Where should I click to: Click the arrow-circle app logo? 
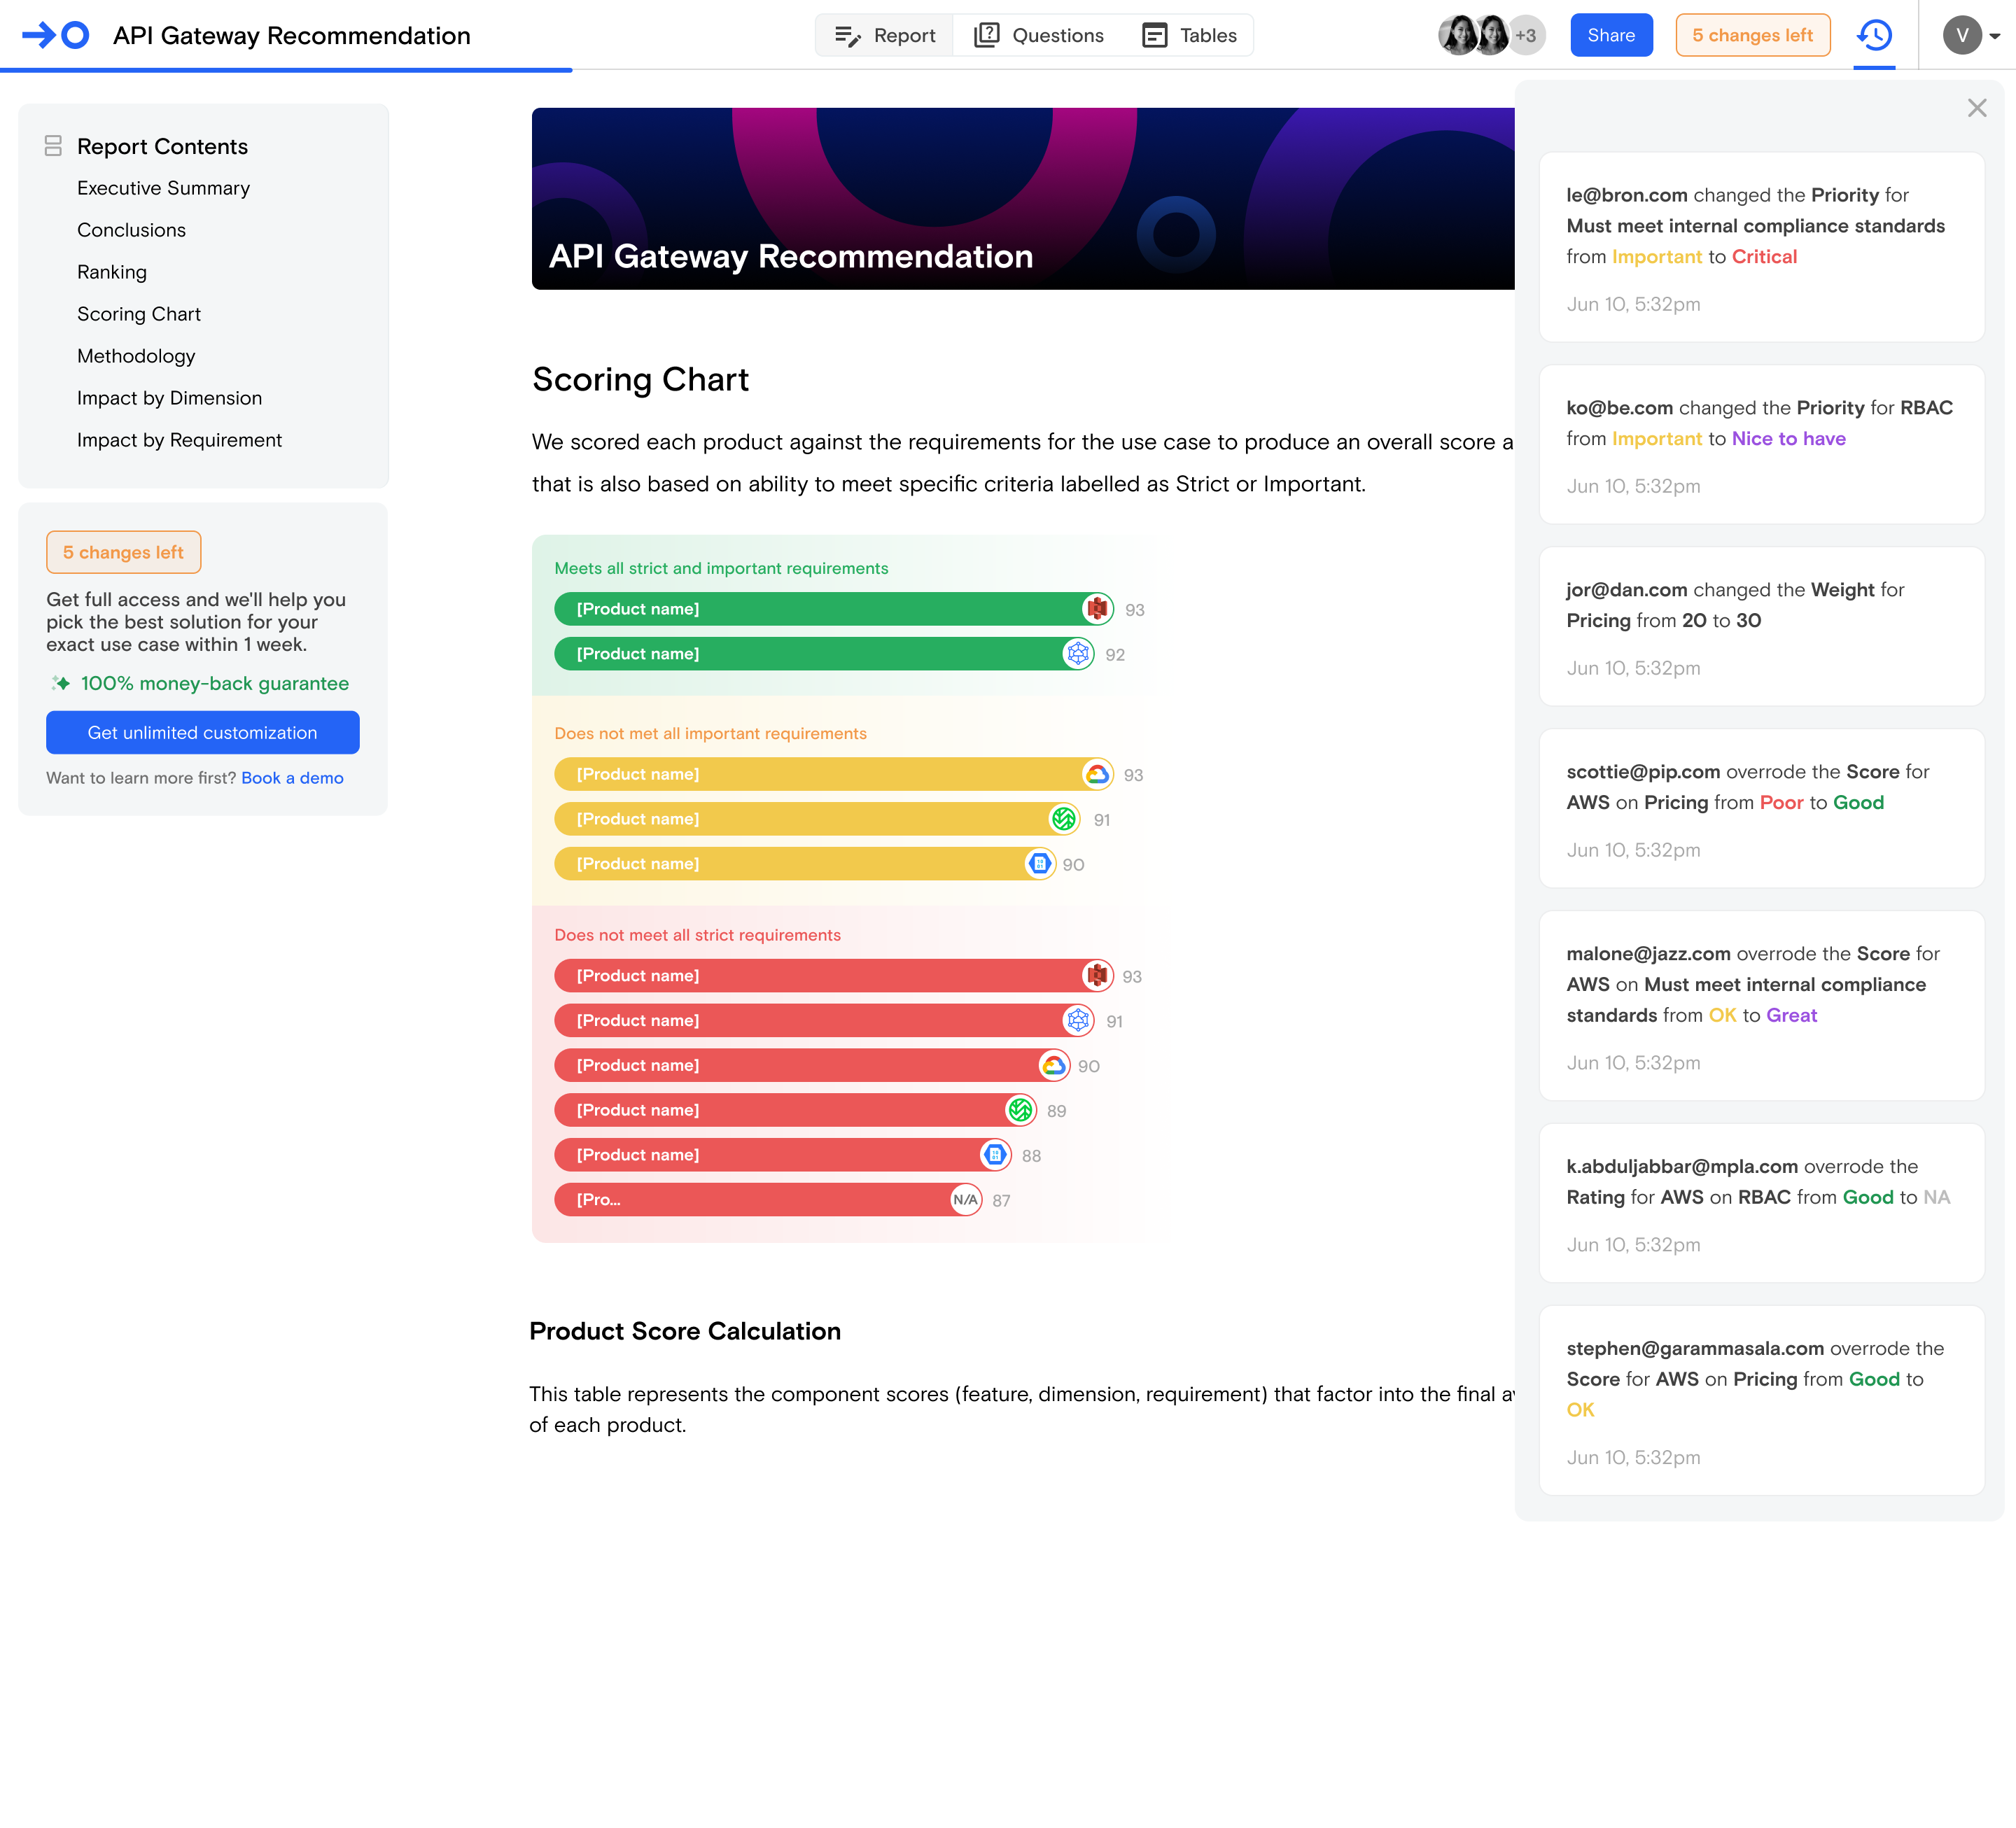(x=56, y=35)
